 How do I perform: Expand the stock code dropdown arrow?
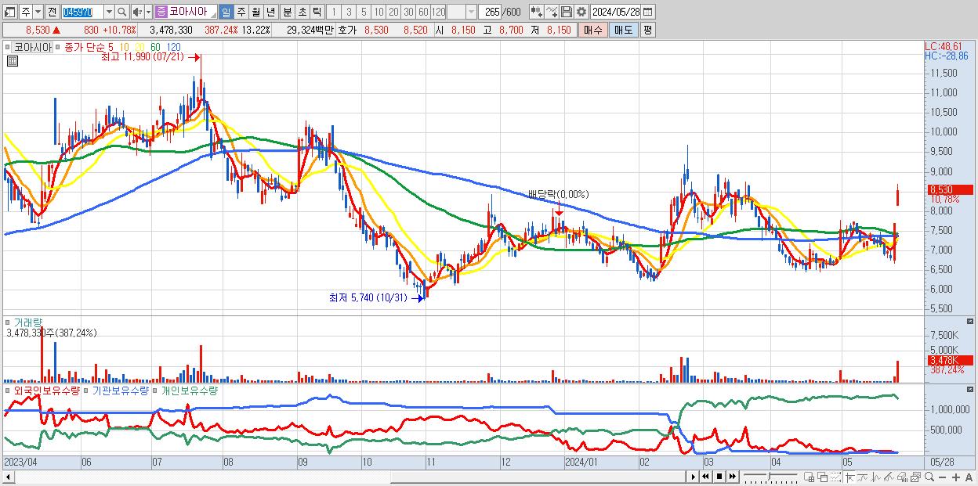point(109,12)
